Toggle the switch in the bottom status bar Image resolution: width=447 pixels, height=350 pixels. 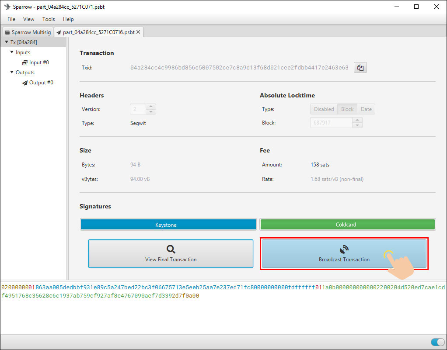437,342
